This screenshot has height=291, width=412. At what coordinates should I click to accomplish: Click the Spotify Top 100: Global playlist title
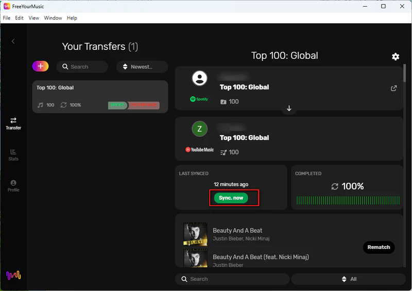point(244,87)
